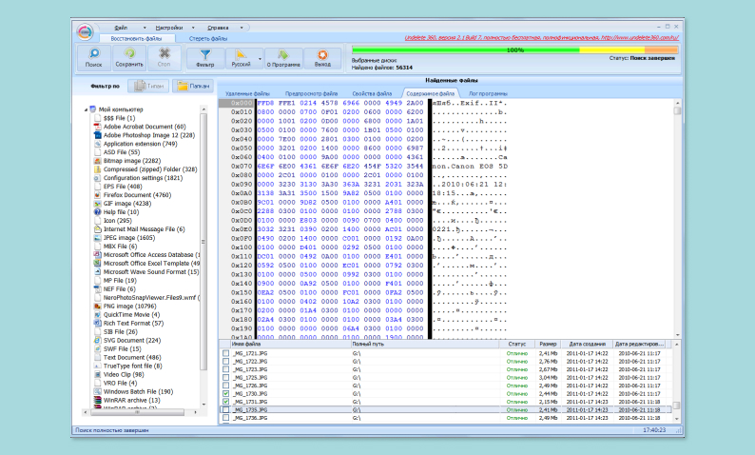
Task: Check the box for _MG_1736.JPG
Action: [x=225, y=418]
